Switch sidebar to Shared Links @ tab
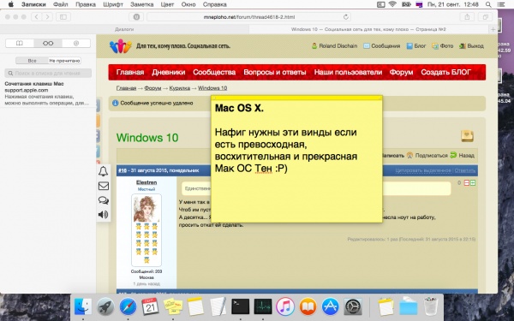The width and height of the screenshot is (514, 321). (76, 44)
